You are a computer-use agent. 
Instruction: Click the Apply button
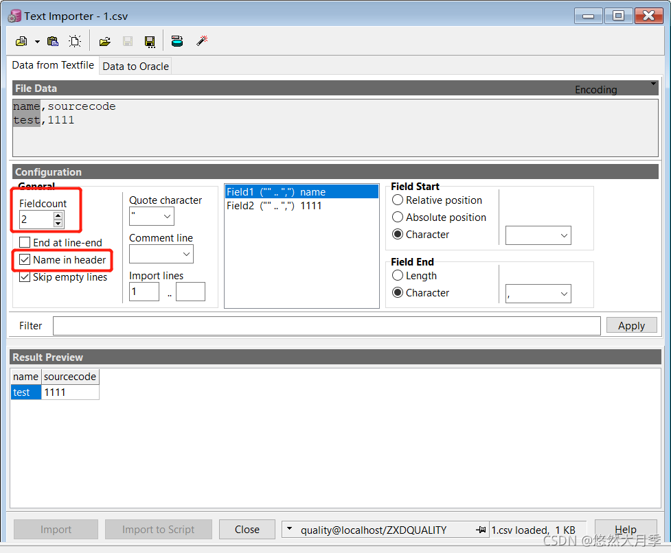coord(632,326)
